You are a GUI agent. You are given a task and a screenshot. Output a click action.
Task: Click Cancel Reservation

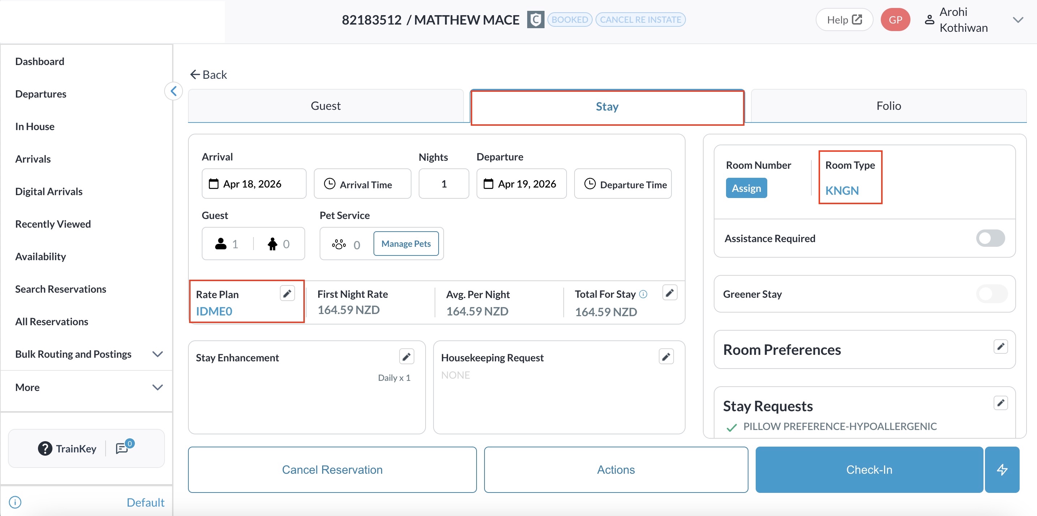(x=332, y=469)
